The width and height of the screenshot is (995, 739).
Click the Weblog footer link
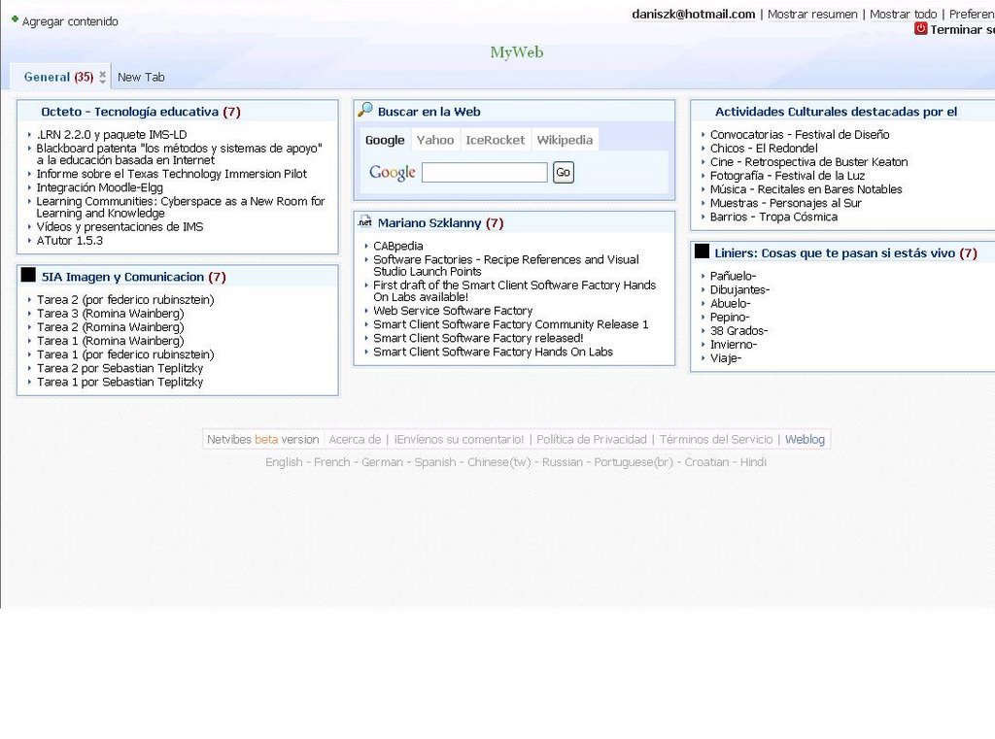click(x=805, y=440)
